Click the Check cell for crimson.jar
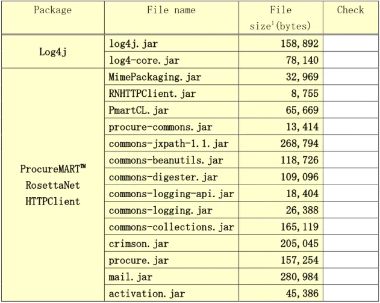 point(350,243)
